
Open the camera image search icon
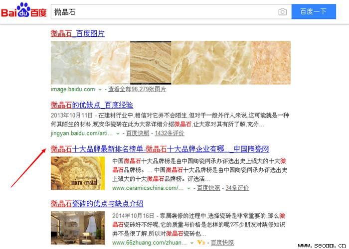pyautogui.click(x=283, y=11)
